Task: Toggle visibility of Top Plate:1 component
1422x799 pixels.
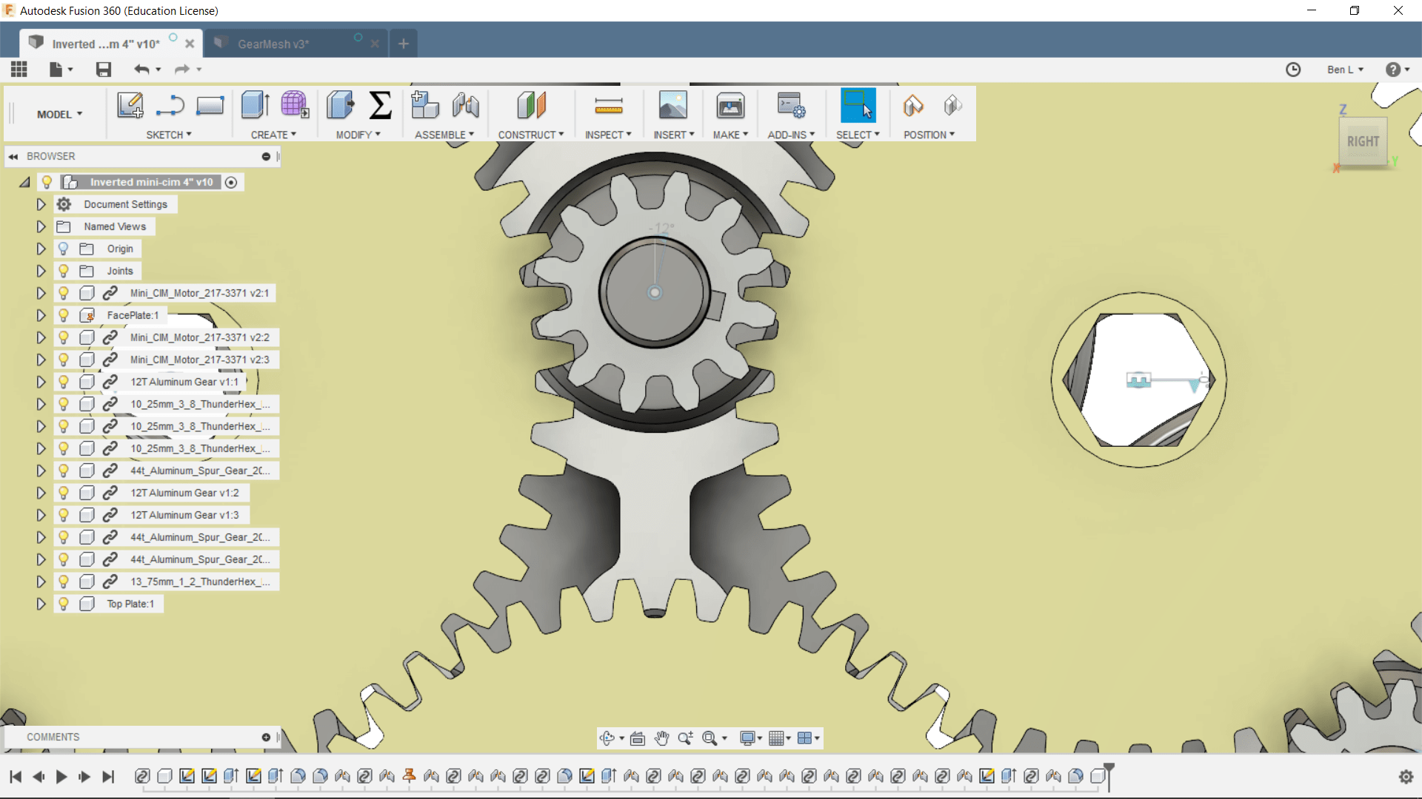Action: (x=64, y=604)
